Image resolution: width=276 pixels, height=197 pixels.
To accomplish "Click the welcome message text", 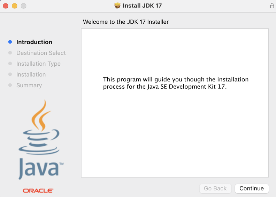I will point(176,83).
